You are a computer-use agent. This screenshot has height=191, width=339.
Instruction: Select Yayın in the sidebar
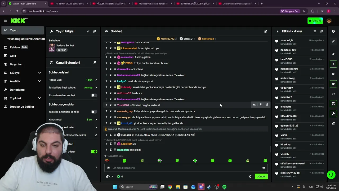(22, 30)
